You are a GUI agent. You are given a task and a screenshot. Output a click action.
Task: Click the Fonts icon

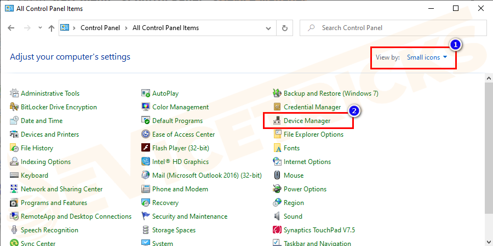tap(277, 148)
